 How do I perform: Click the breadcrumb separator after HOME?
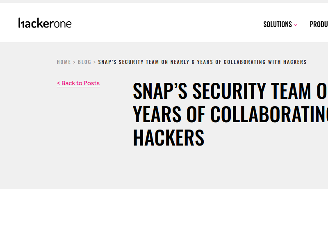pos(74,62)
